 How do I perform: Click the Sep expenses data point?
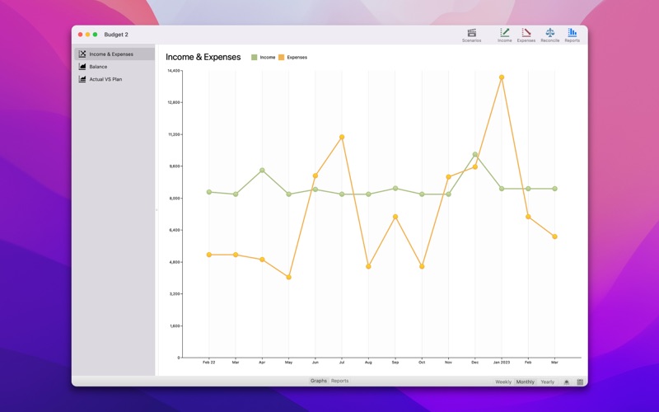[x=395, y=217]
